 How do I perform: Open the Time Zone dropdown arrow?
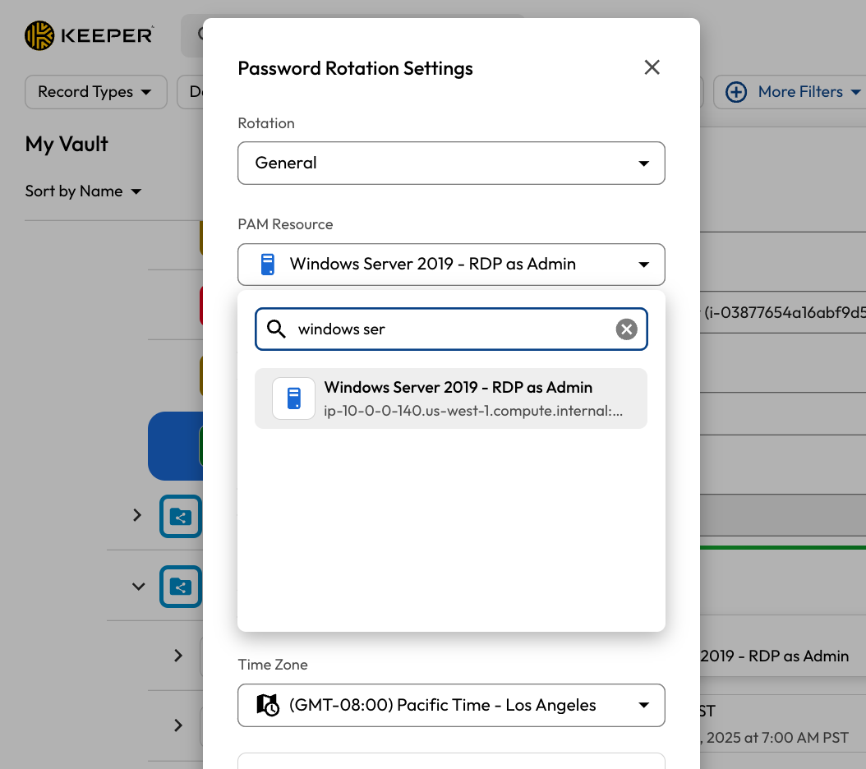coord(643,706)
